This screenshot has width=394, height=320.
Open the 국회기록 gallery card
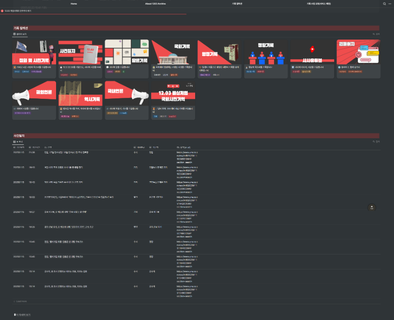pyautogui.click(x=173, y=58)
